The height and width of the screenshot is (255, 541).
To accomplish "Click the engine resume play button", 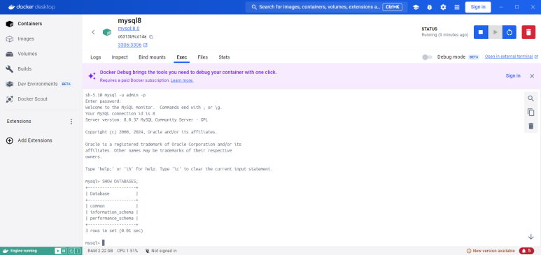I will point(58,251).
